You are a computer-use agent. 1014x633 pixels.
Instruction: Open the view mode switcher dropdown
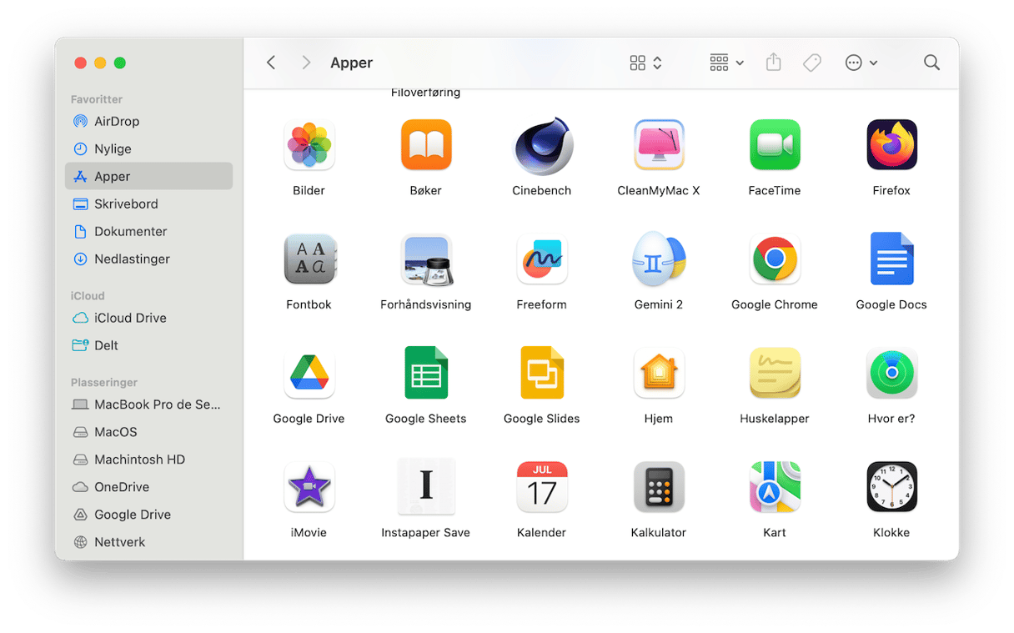coord(646,63)
